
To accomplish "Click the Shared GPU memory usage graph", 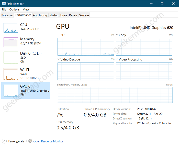I will tap(115, 95).
